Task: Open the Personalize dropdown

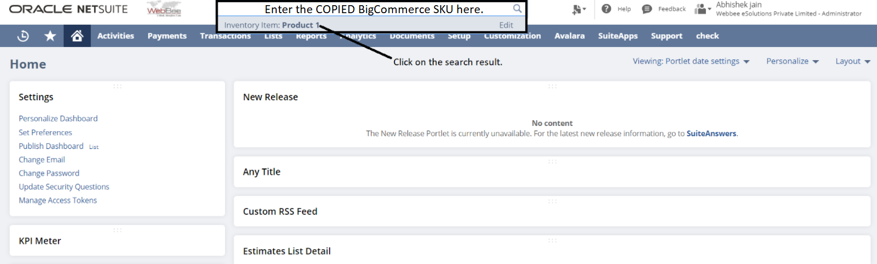Action: tap(792, 61)
